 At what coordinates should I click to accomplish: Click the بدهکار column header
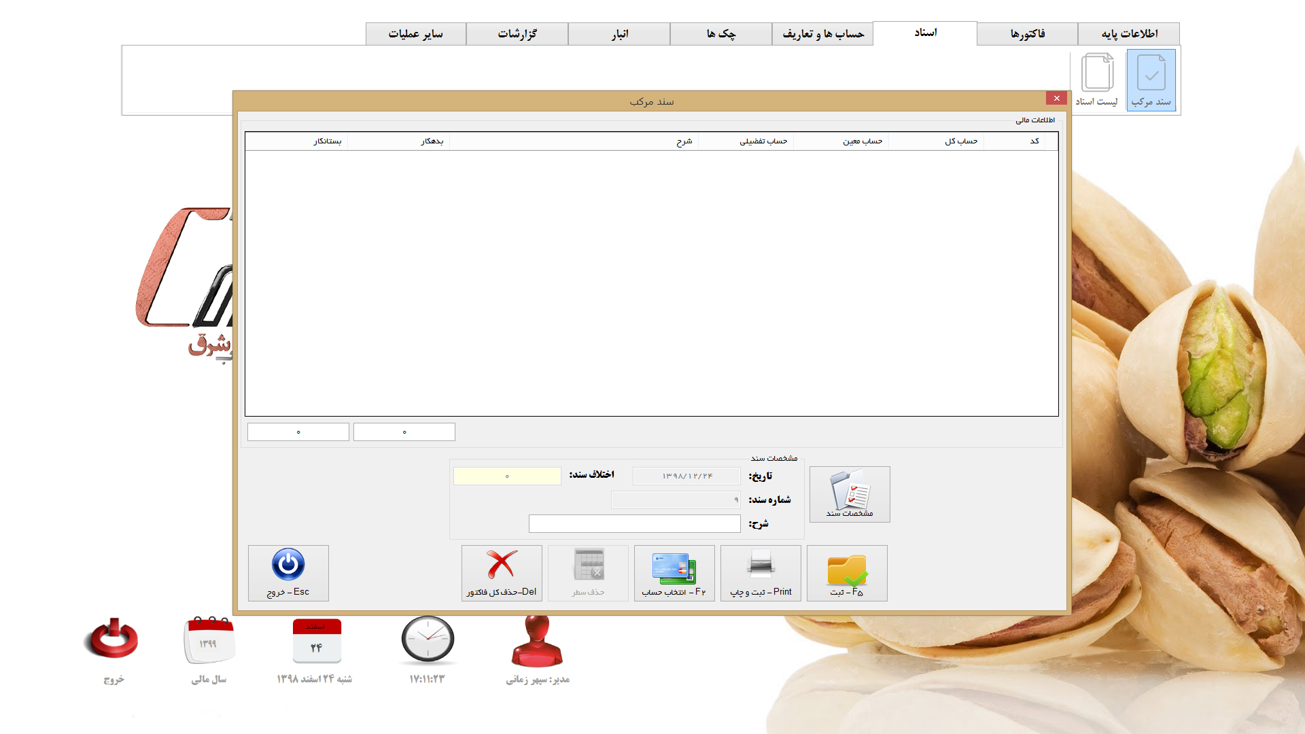tap(398, 141)
